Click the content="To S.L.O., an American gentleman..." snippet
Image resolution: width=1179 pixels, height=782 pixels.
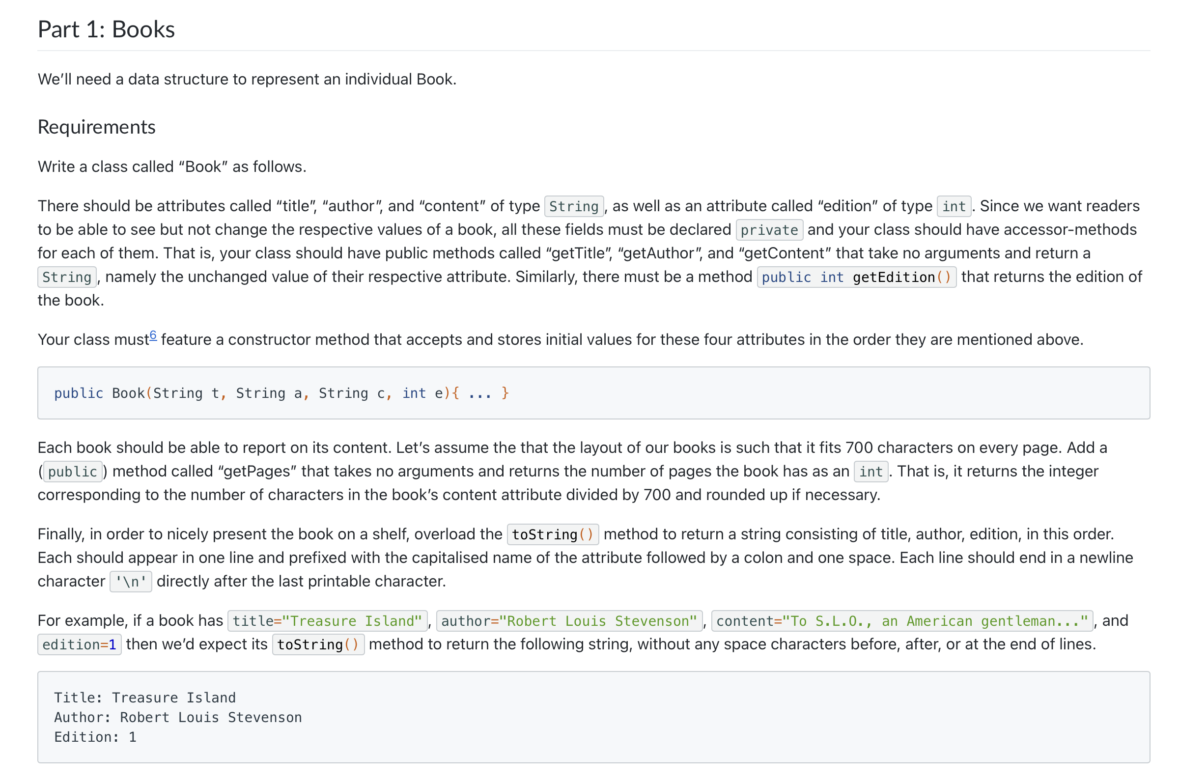coord(902,621)
